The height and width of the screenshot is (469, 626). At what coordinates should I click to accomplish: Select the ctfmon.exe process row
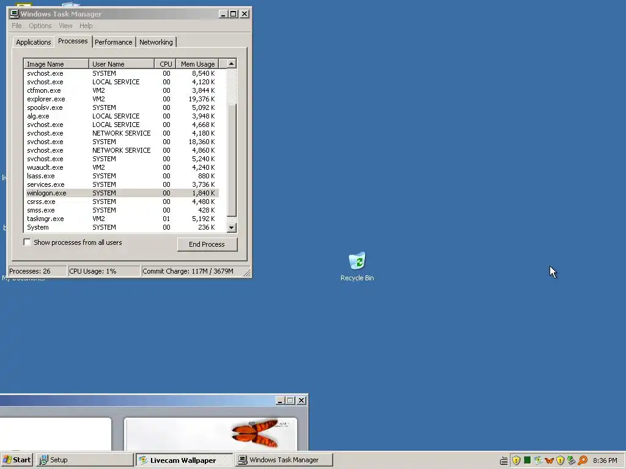121,90
